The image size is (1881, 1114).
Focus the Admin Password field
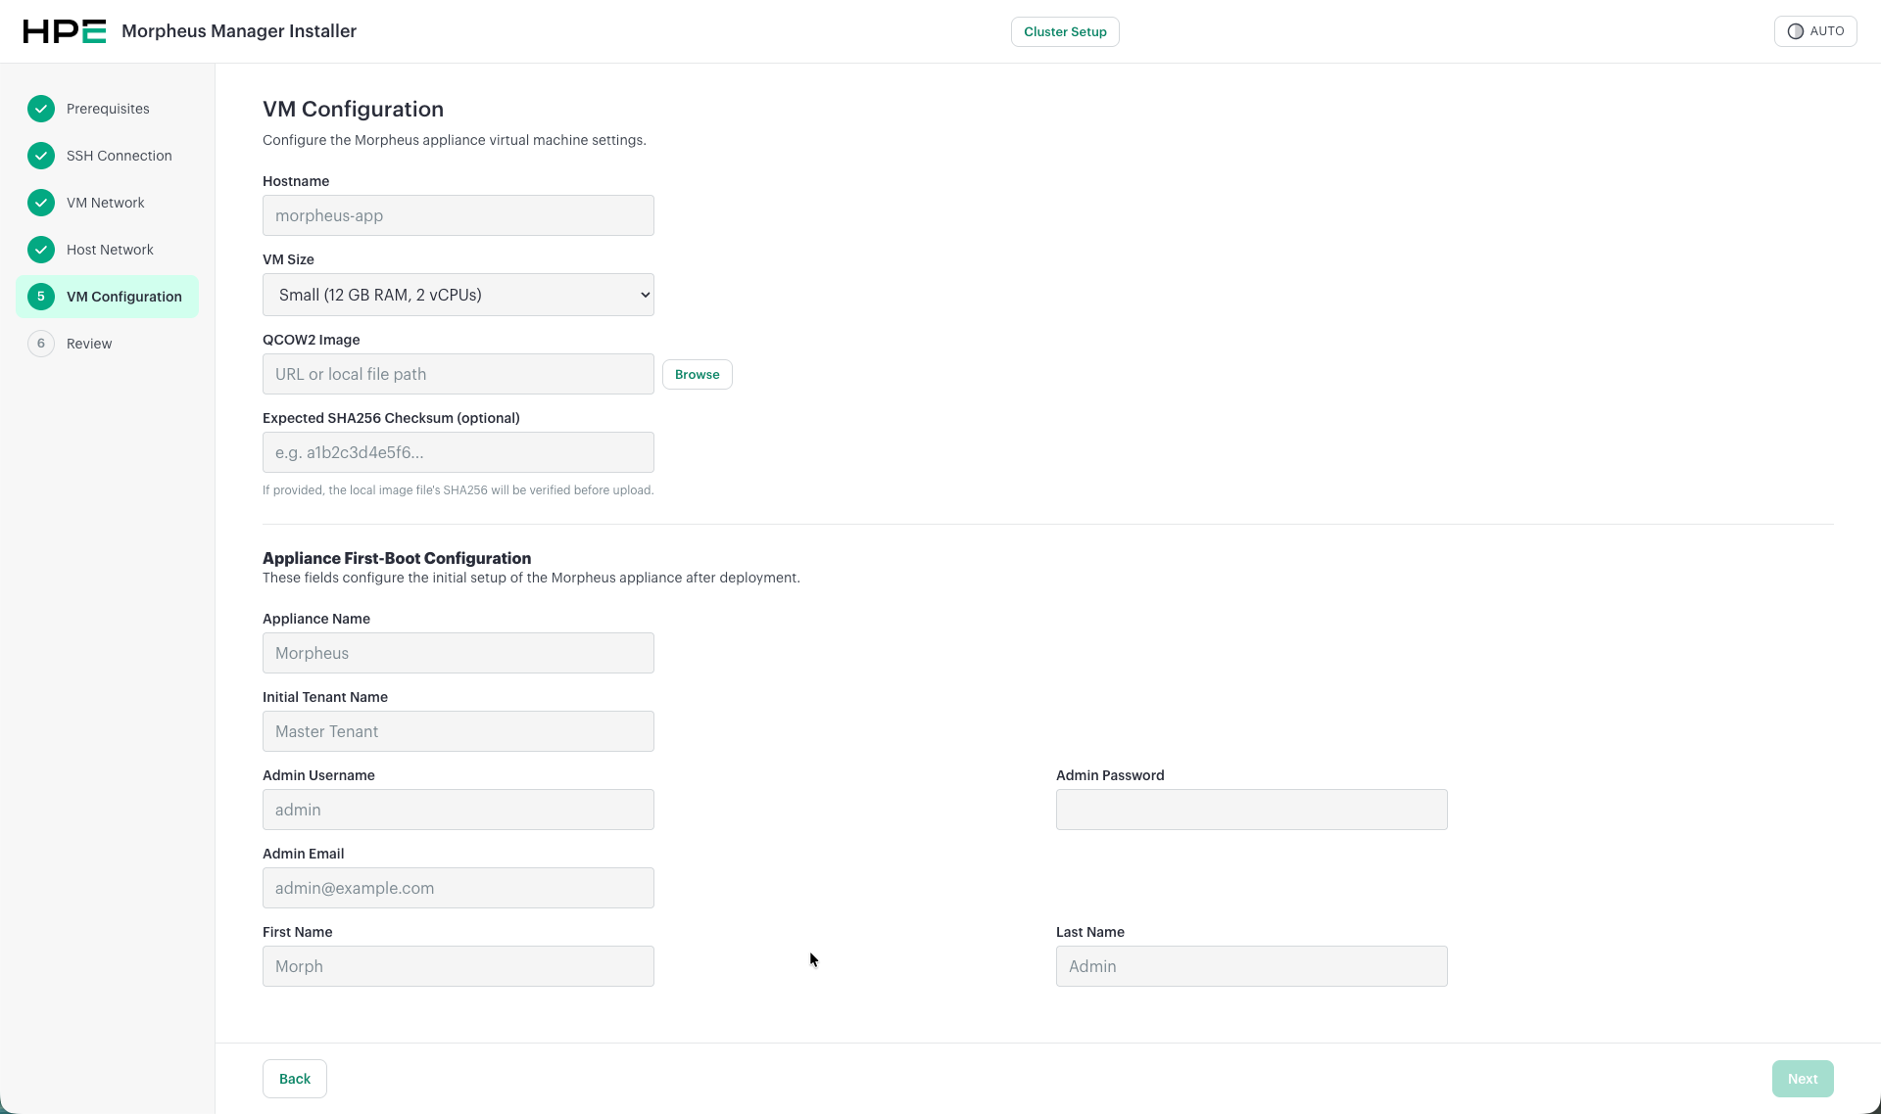1252,810
